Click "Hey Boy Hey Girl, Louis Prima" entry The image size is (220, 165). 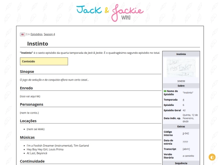(x=45, y=150)
